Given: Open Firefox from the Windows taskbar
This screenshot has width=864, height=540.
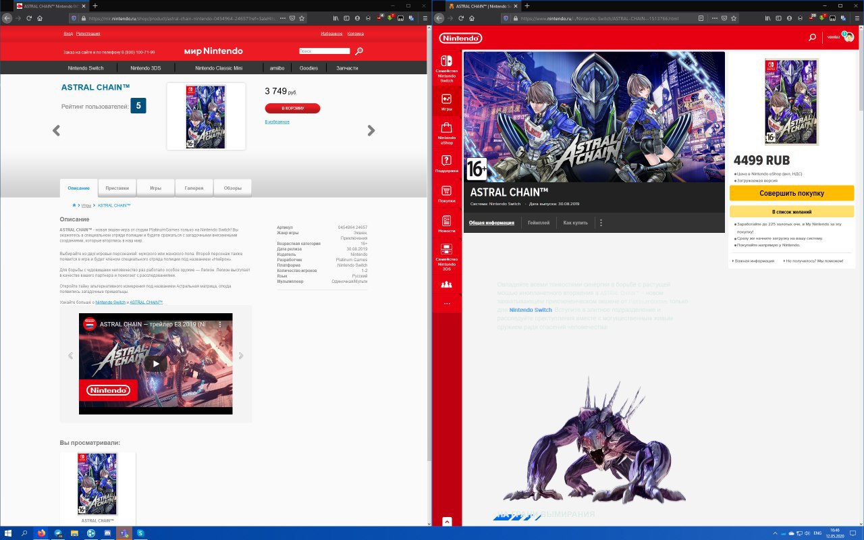Looking at the screenshot, I should (x=42, y=533).
